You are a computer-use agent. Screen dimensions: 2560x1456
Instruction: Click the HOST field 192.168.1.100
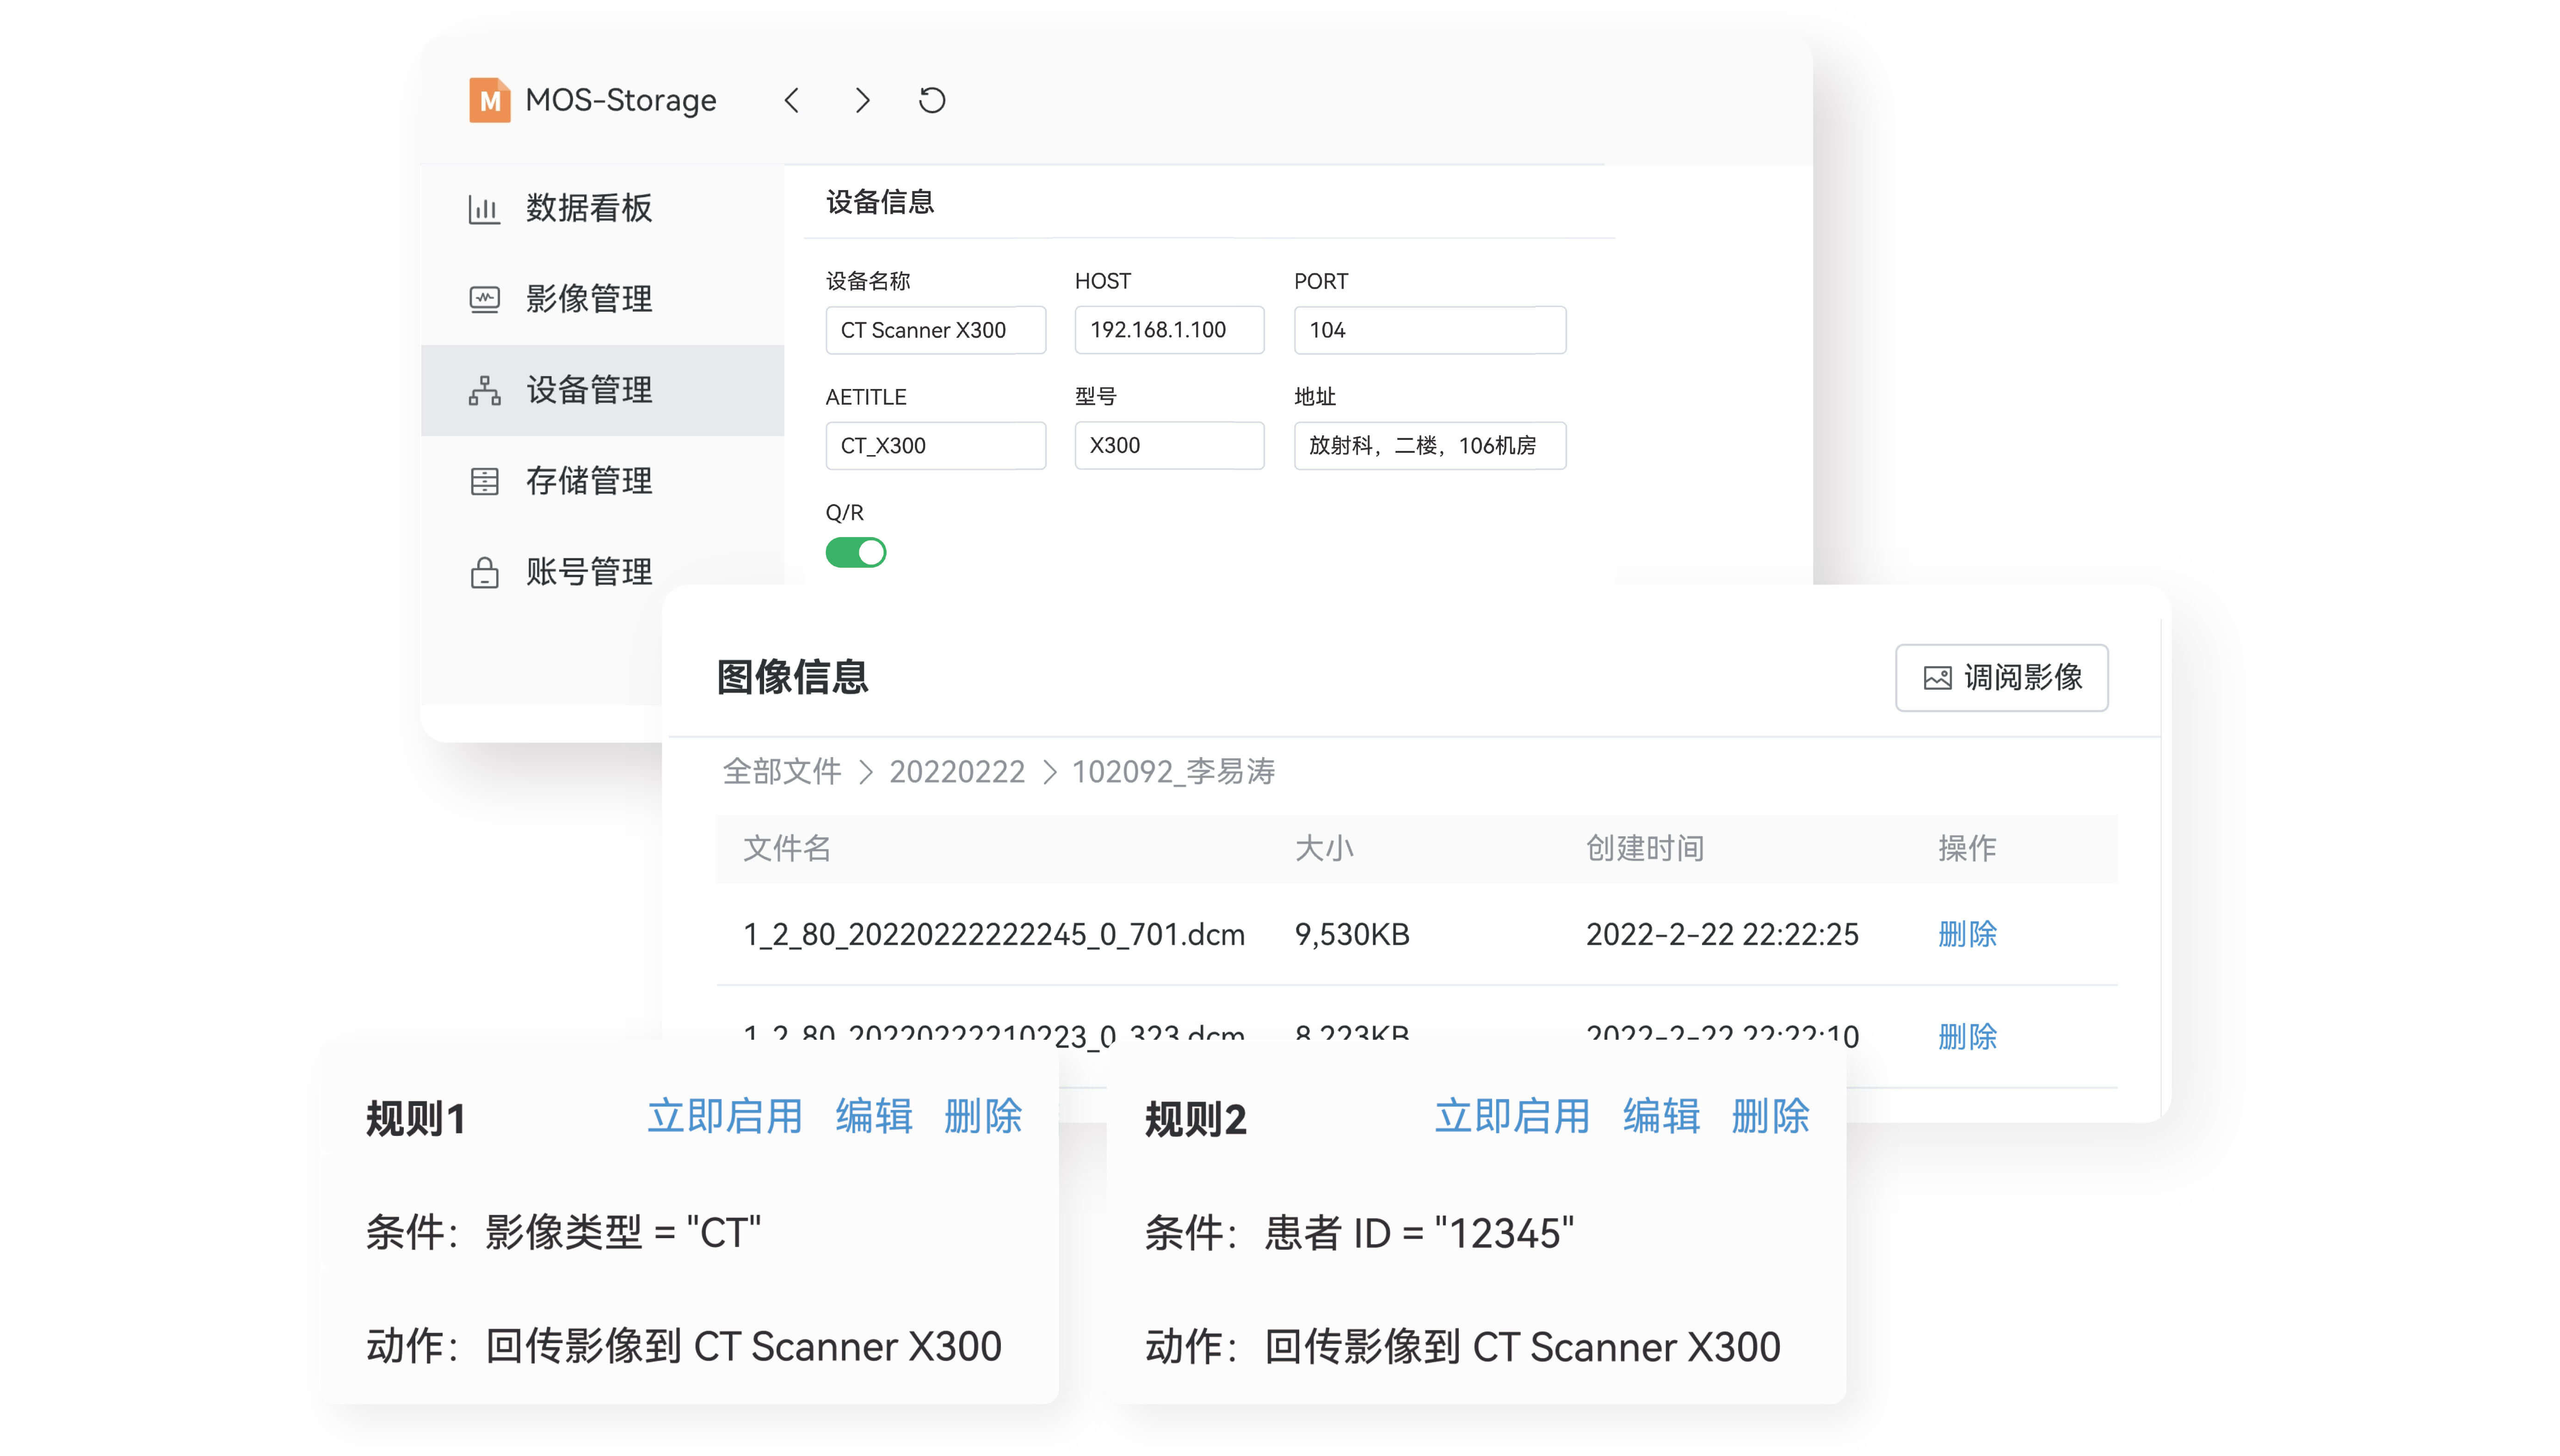1169,330
